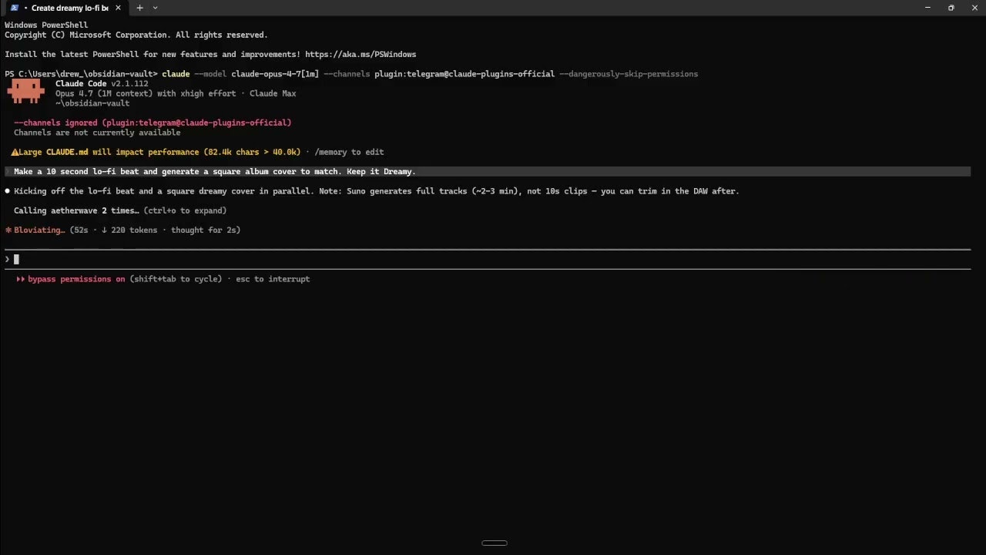Click the 'Windows PowerShell' header line

[x=46, y=25]
